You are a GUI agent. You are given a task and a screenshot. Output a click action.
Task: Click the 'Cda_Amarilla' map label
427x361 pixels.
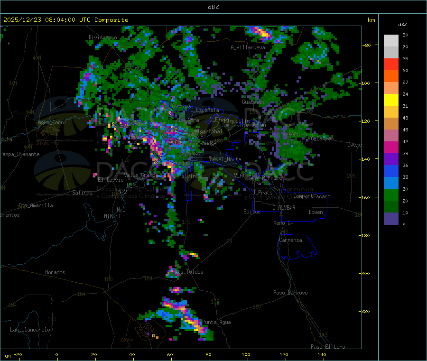tap(36, 205)
